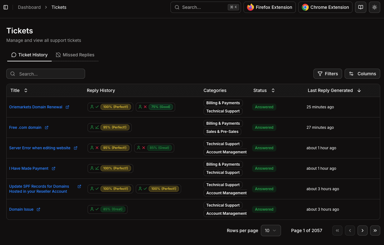Go to Dashboard breadcrumb
Image resolution: width=384 pixels, height=245 pixels.
point(29,7)
